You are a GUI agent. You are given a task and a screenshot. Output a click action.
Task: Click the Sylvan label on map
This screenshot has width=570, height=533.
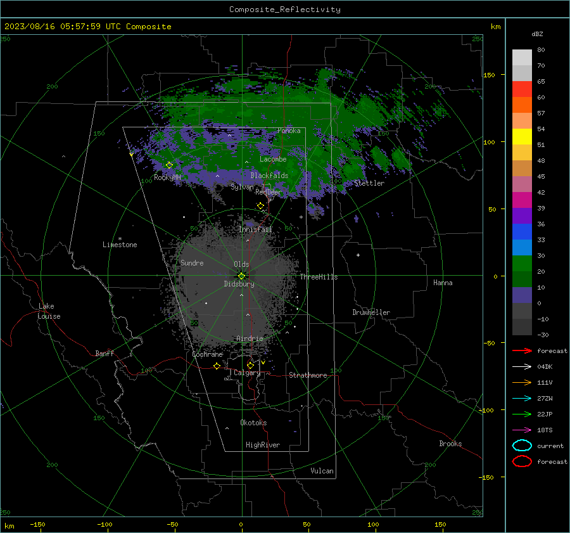pyautogui.click(x=242, y=187)
